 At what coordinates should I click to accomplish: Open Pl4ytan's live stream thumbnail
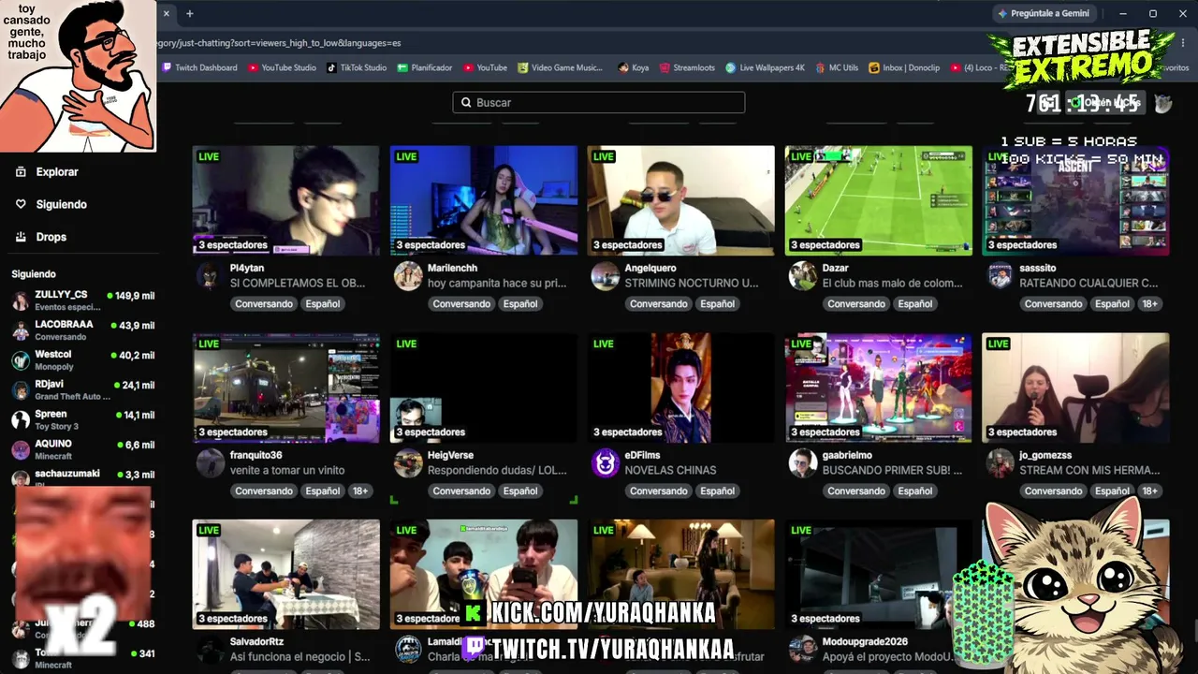286,200
